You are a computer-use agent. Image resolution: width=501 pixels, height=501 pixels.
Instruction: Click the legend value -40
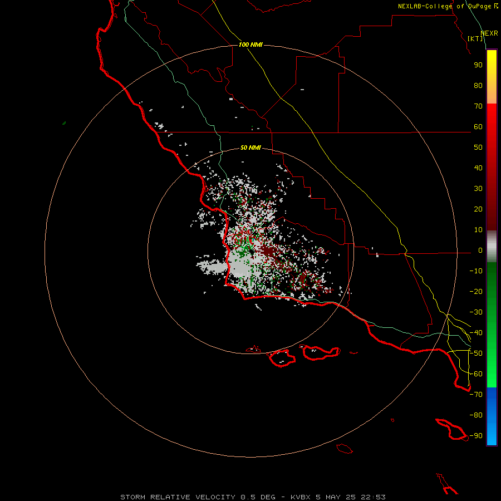tap(476, 333)
